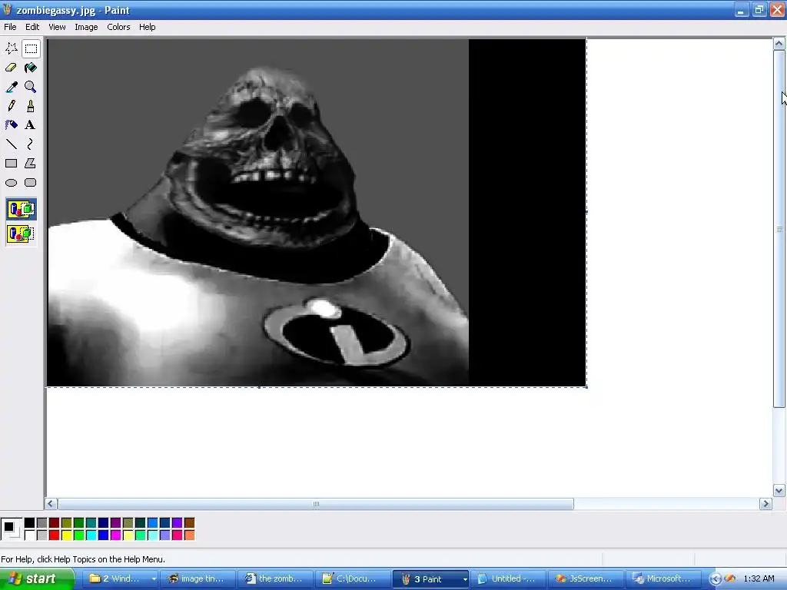Click the selection's bottom-center handle
This screenshot has width=787, height=590.
[259, 387]
